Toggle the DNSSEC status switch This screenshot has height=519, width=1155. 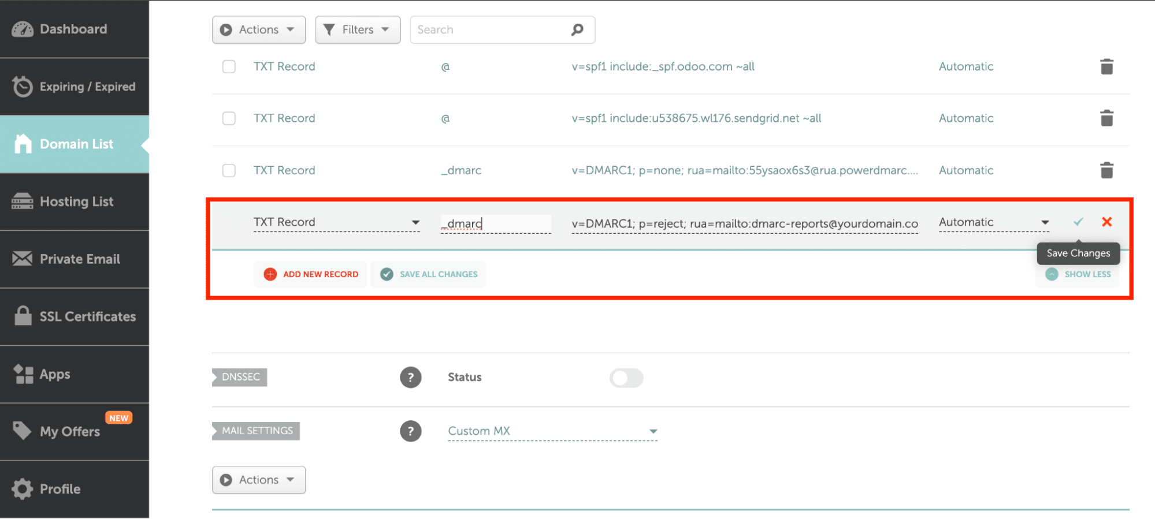pyautogui.click(x=626, y=378)
